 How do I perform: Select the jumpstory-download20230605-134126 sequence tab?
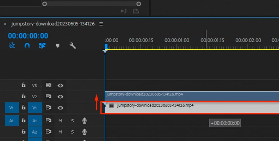[x=53, y=24]
